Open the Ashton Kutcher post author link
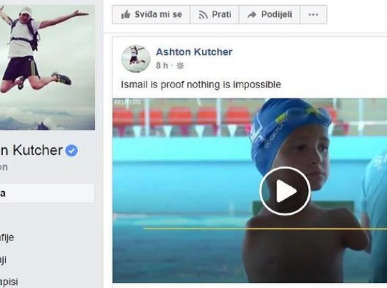 tap(194, 52)
